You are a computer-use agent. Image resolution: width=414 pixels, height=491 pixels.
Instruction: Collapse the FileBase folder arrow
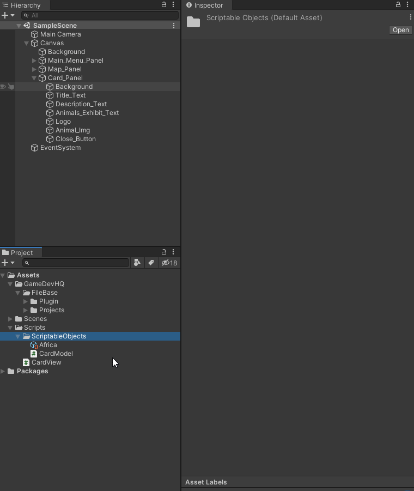(18, 293)
